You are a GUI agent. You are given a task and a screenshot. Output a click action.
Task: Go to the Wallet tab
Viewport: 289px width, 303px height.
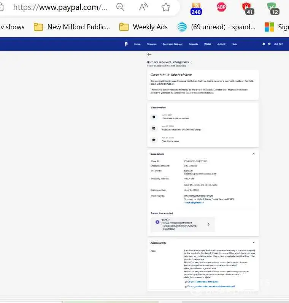[207, 44]
